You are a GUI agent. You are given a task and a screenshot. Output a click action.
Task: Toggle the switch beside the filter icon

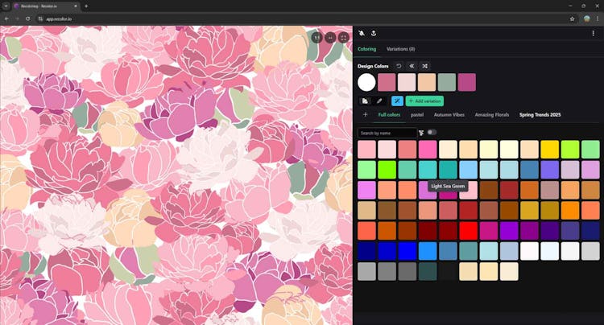432,132
